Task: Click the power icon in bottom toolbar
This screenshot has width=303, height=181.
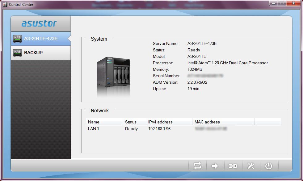Action: point(269,166)
